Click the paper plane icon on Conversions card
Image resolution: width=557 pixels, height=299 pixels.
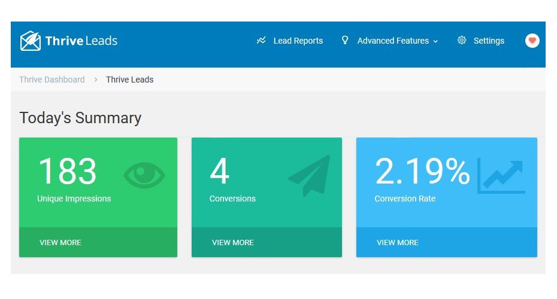[x=310, y=175]
